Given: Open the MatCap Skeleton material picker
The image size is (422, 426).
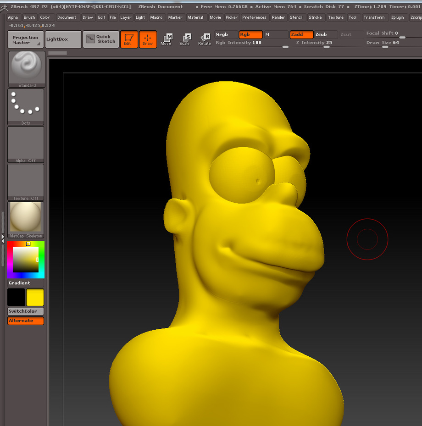Looking at the screenshot, I should [26, 220].
